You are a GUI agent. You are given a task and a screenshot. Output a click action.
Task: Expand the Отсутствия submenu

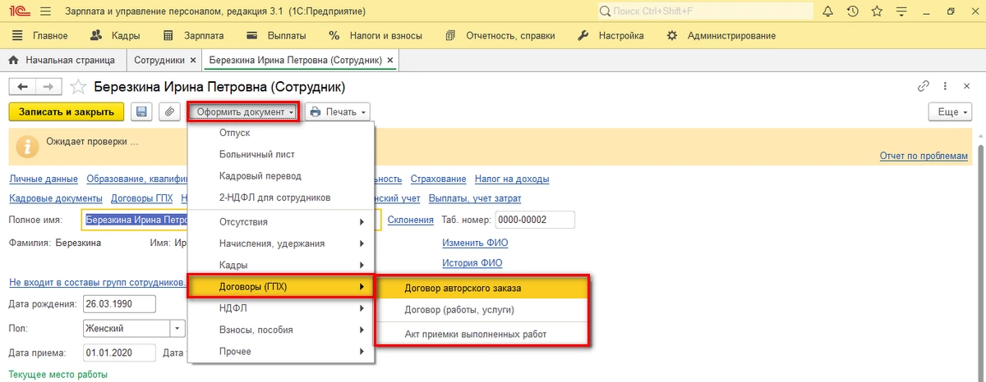(279, 222)
